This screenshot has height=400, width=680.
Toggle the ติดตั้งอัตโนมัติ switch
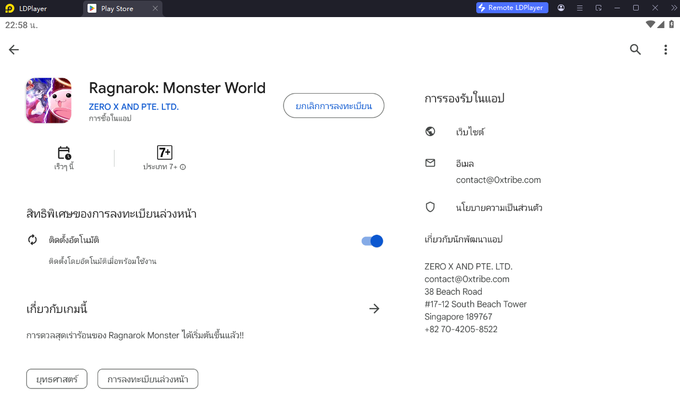[372, 241]
